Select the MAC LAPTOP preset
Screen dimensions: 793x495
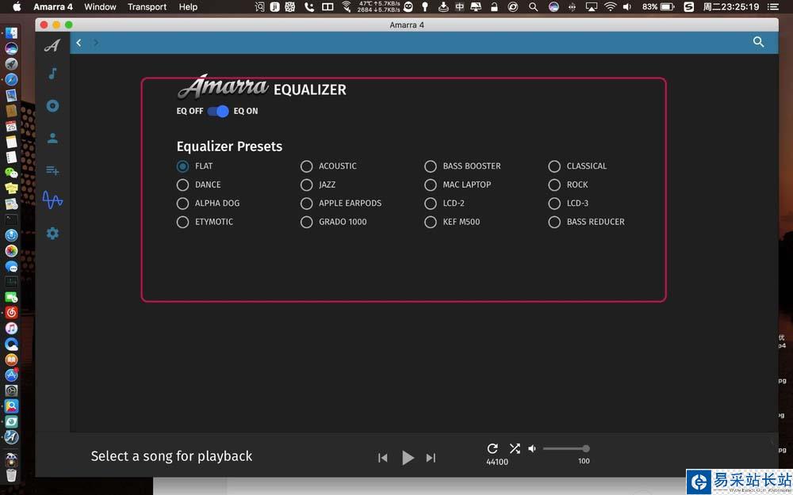[431, 185]
